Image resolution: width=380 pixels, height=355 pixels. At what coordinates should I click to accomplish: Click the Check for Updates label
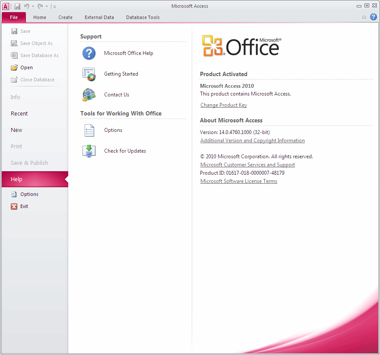(x=125, y=151)
